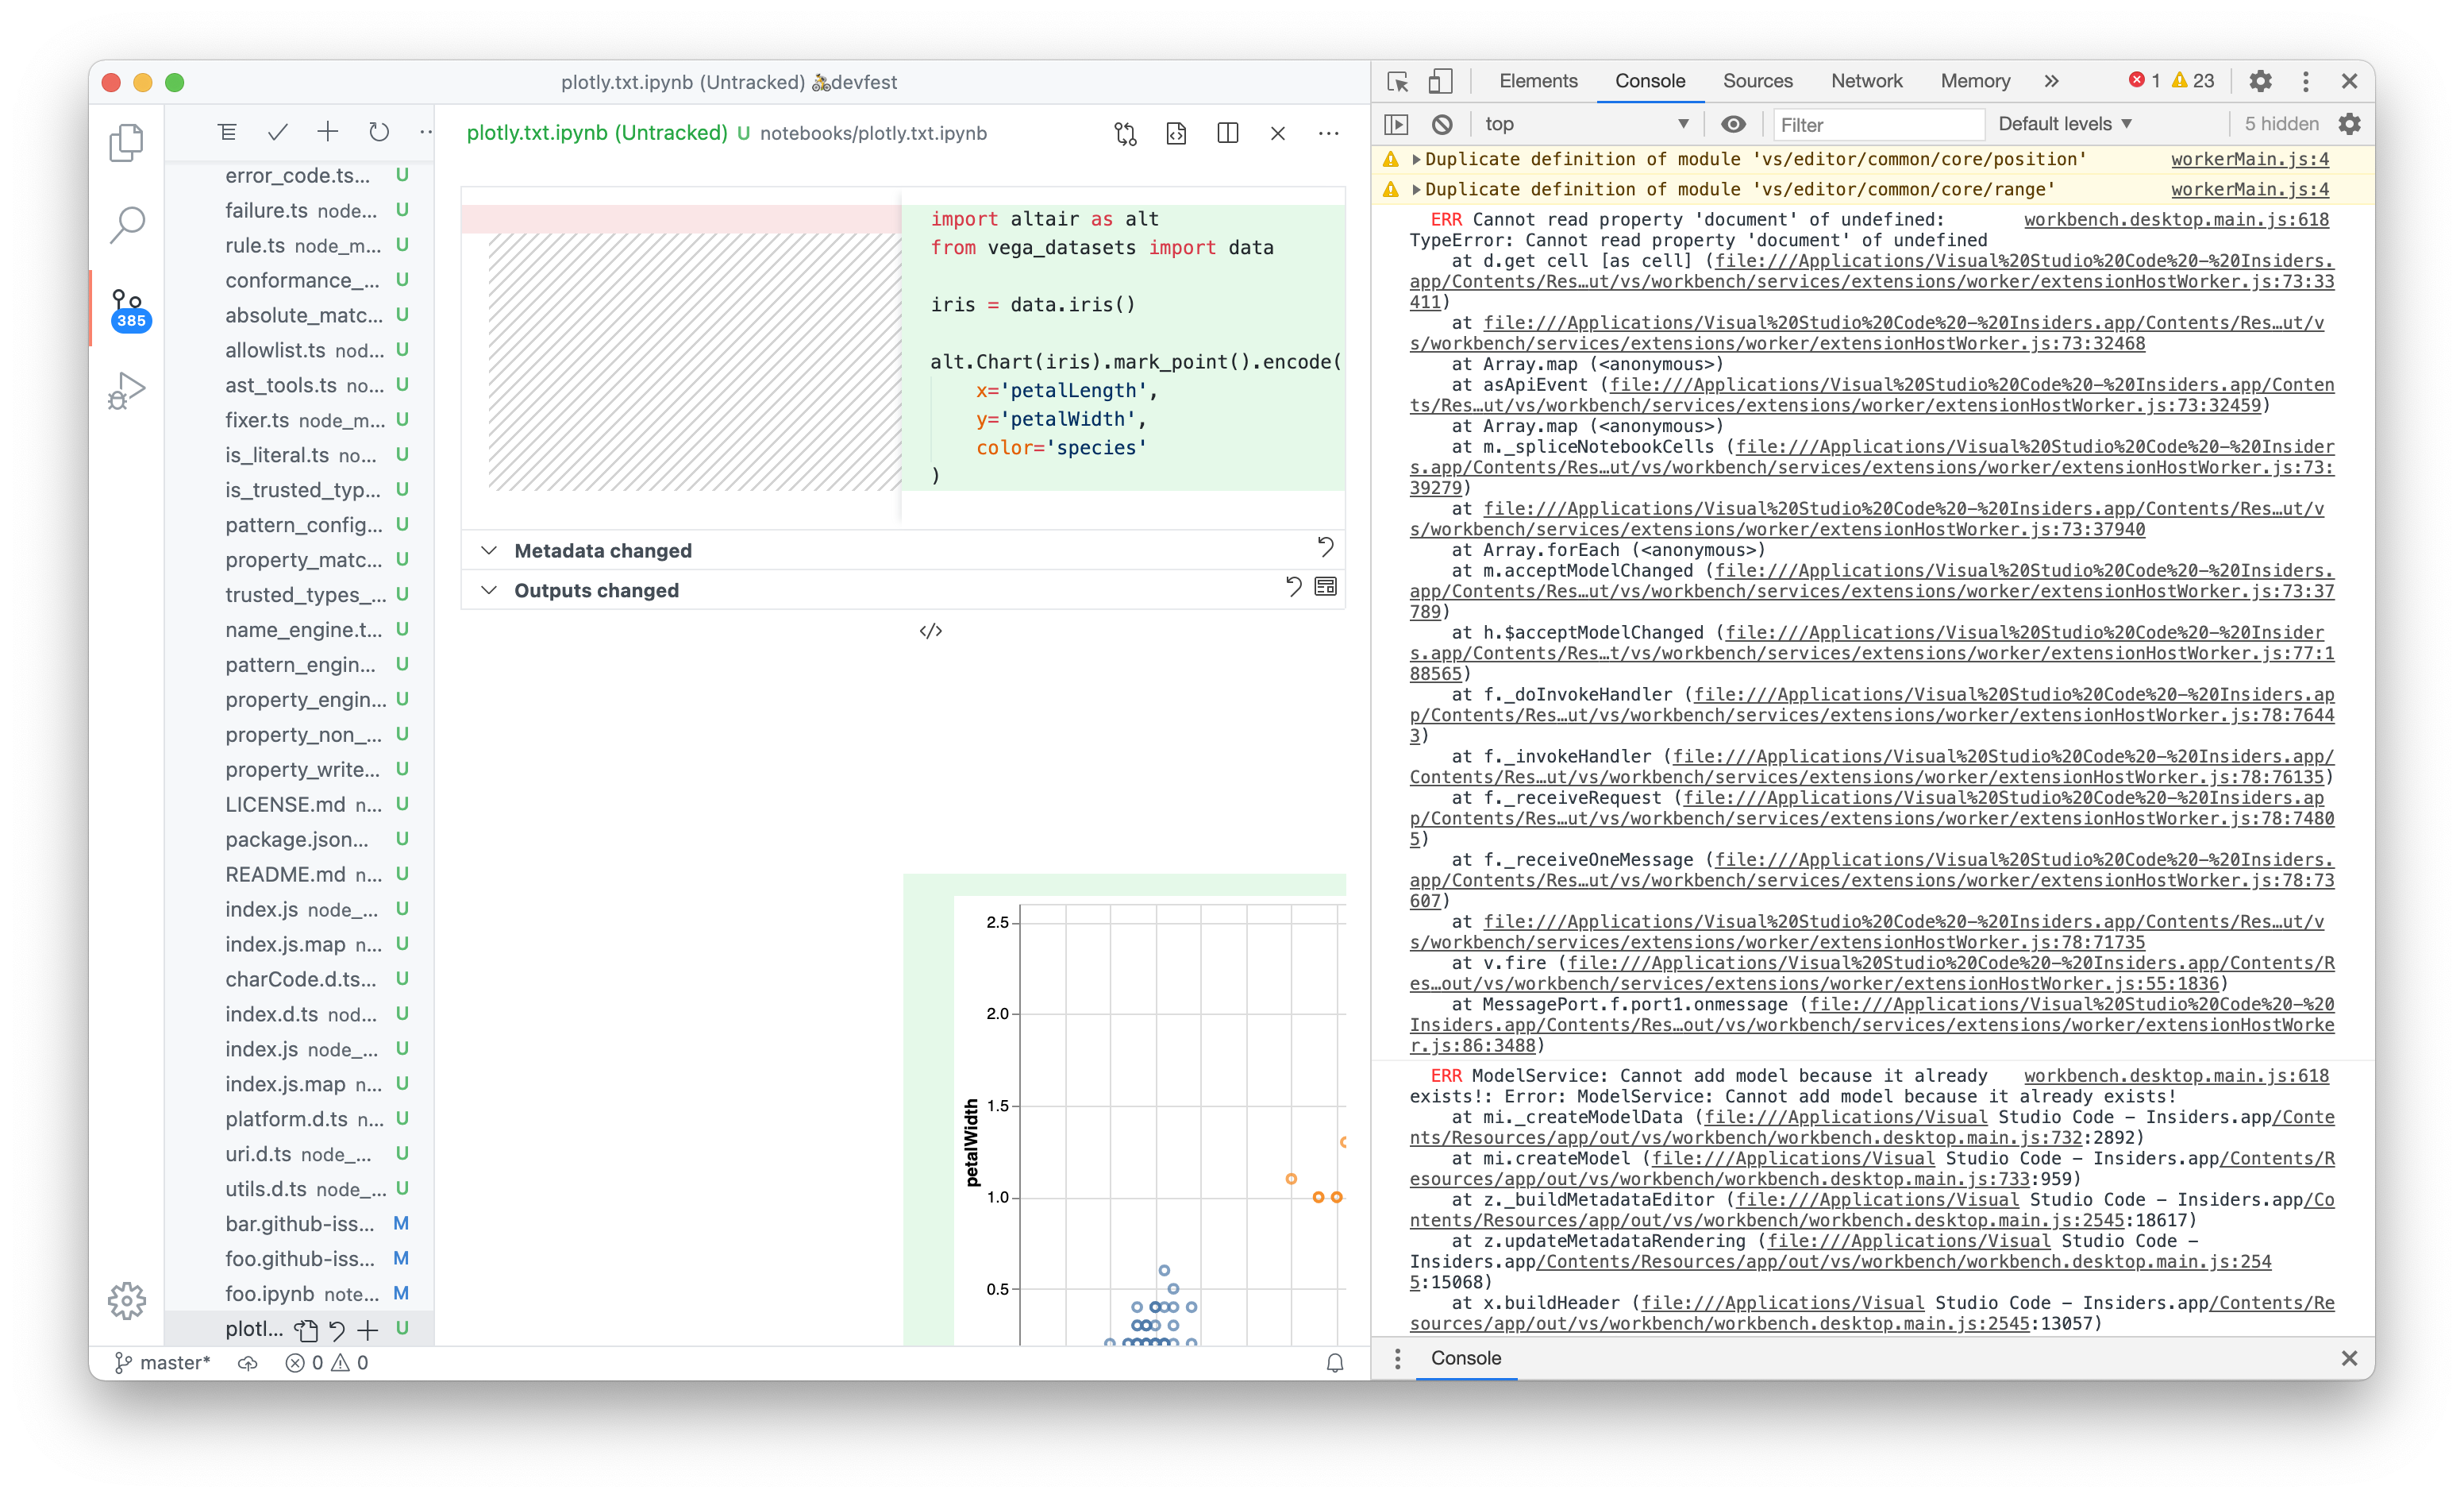
Task: Open workerMain.js:4 link for position warning
Action: [x=2249, y=159]
